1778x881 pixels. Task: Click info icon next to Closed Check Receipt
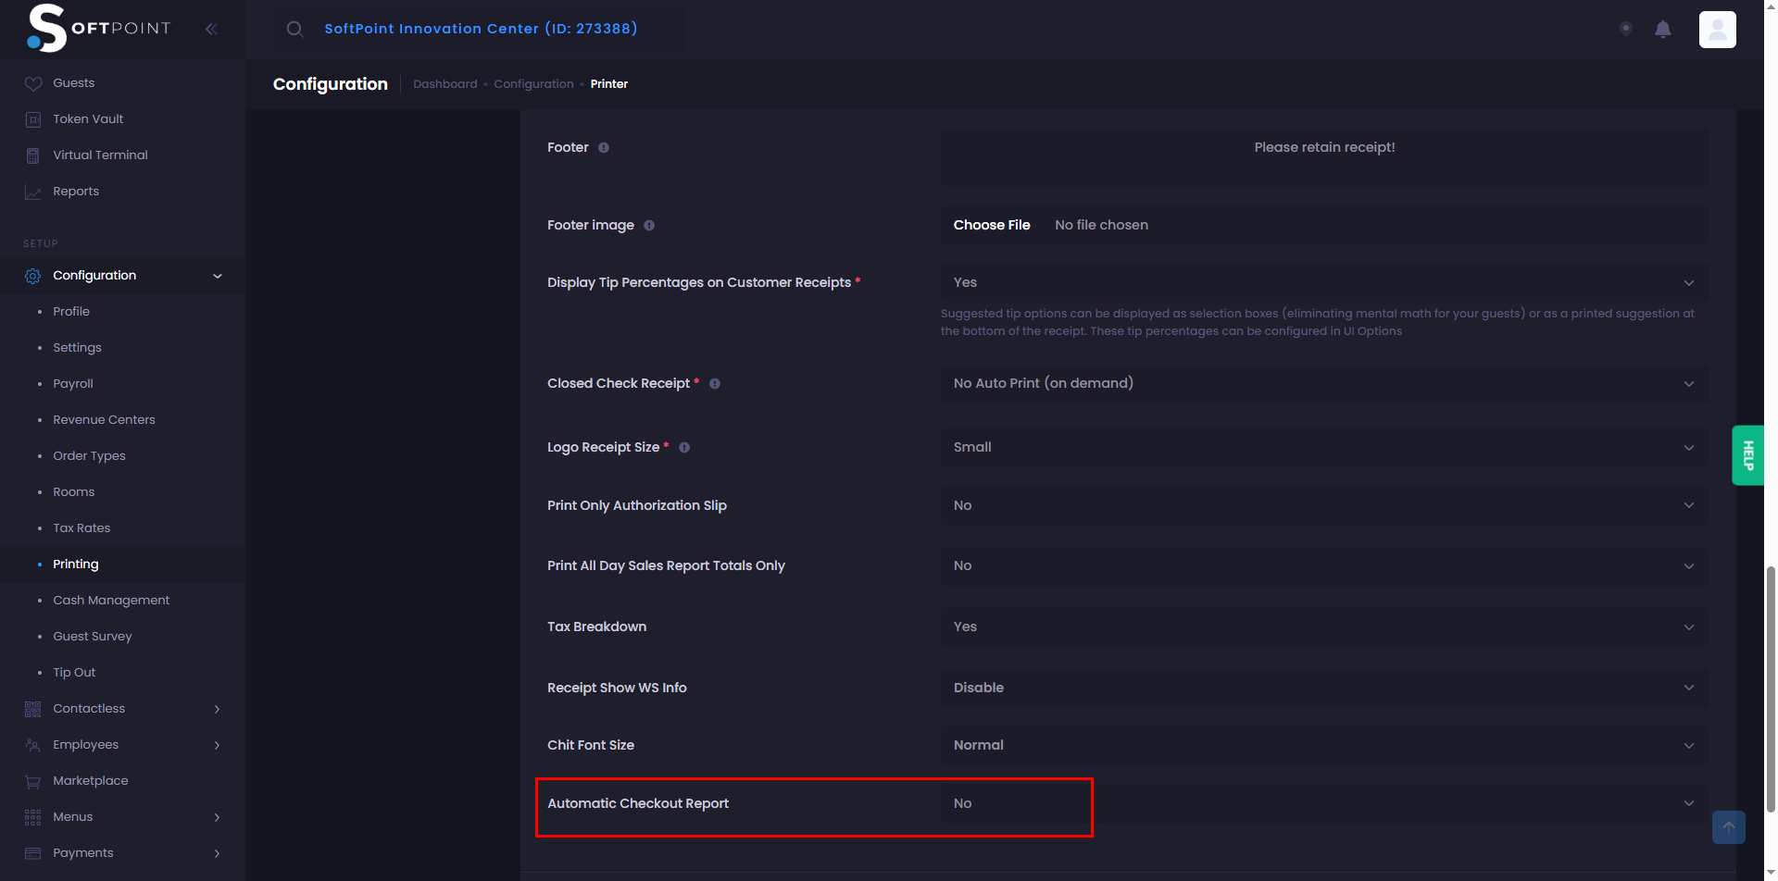[x=715, y=384]
